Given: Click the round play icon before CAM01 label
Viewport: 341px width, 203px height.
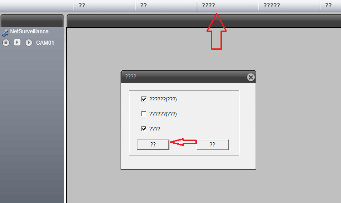Looking at the screenshot, I should click(x=28, y=42).
